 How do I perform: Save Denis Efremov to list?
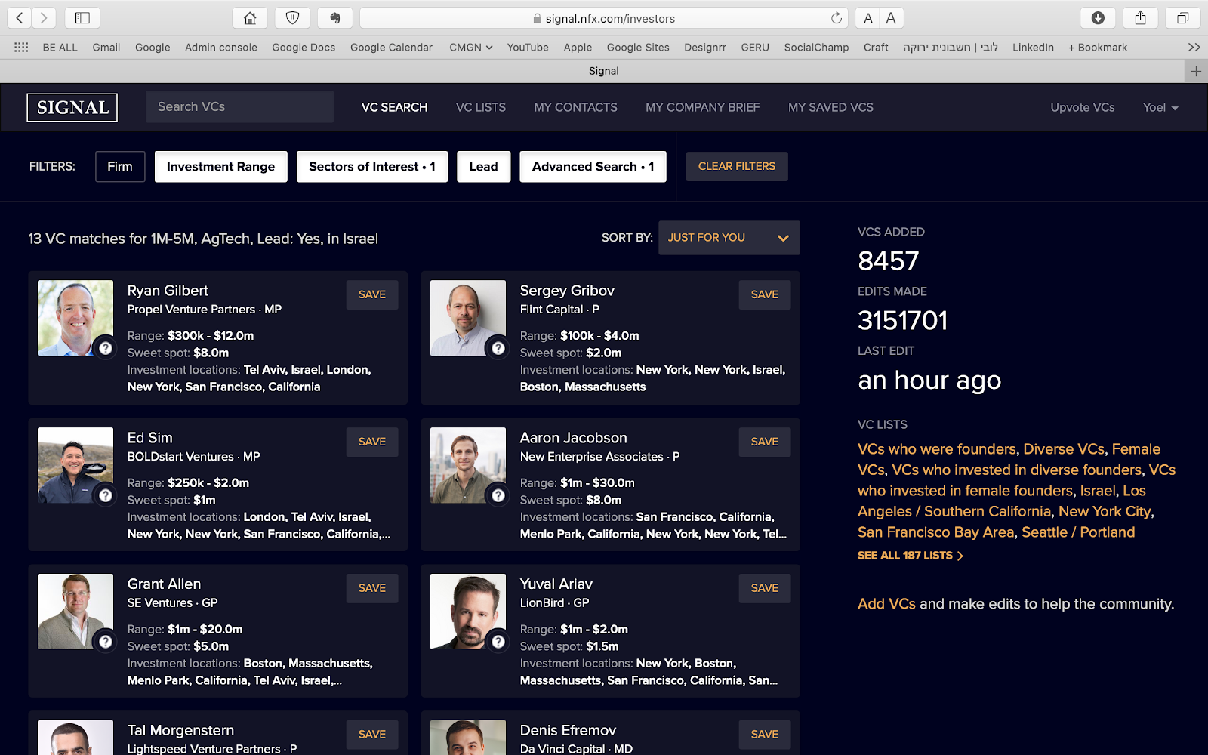pyautogui.click(x=765, y=734)
